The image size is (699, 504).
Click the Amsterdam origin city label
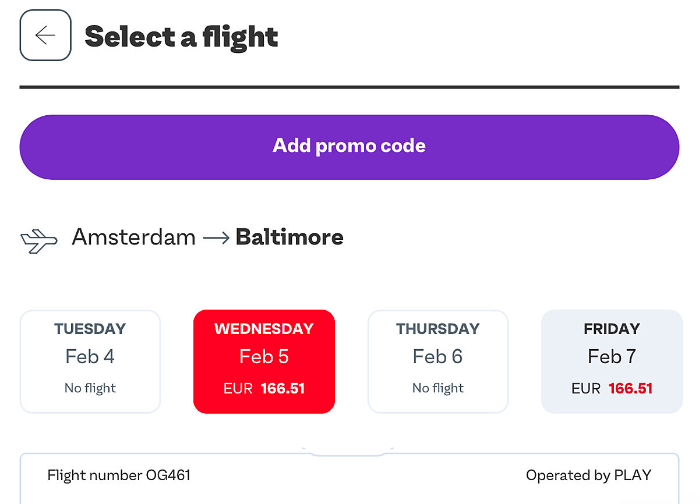(x=133, y=237)
